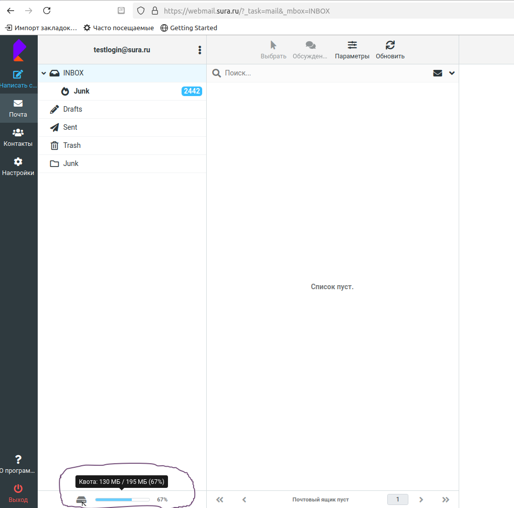This screenshot has width=514, height=508.
Task: Click the Compose message pencil icon
Action: point(18,74)
